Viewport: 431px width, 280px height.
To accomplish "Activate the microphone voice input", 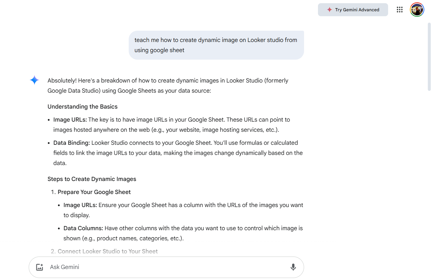I will (293, 267).
